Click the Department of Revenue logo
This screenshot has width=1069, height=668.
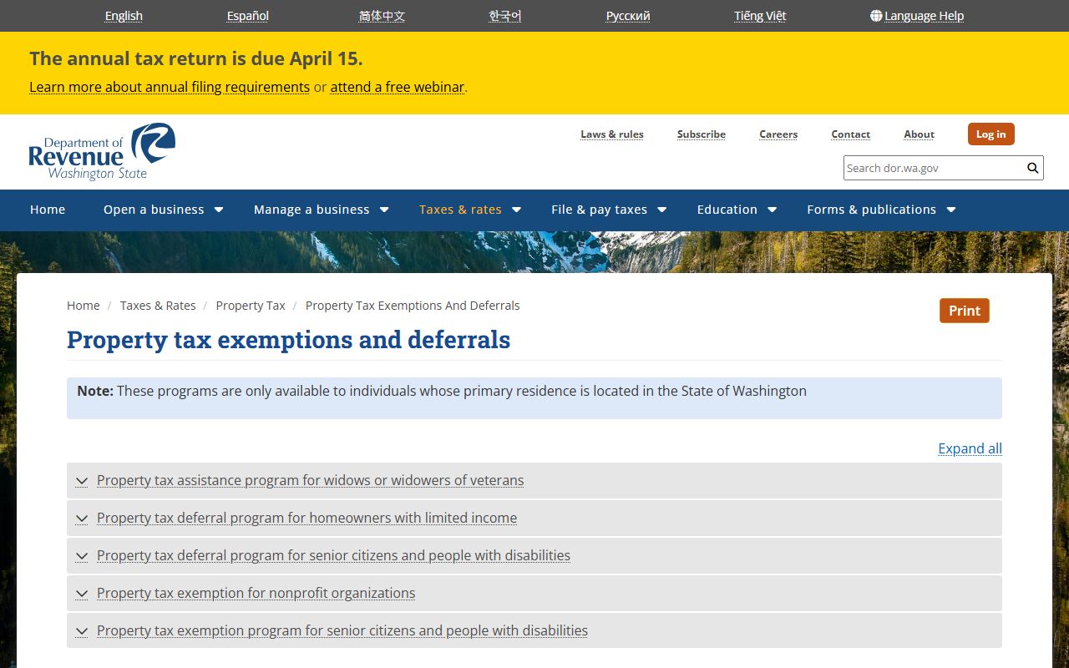pos(102,151)
